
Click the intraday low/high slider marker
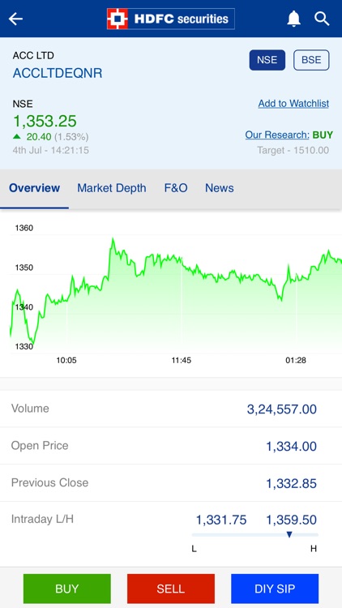(289, 535)
